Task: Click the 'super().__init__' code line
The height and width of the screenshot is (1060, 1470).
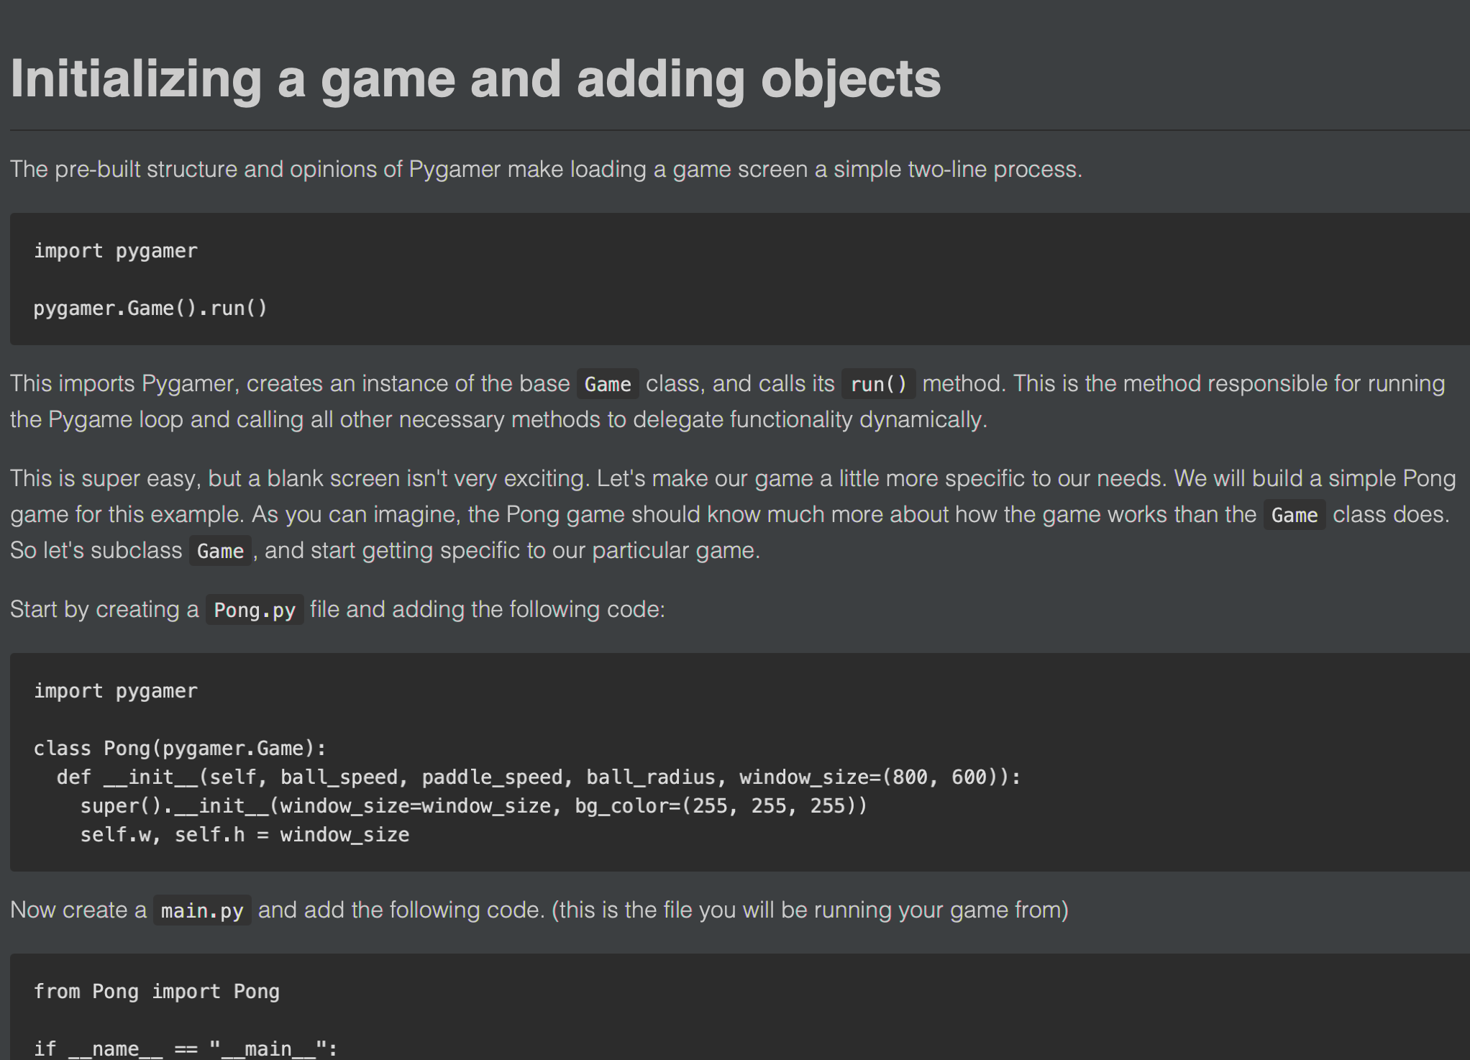Action: coord(473,806)
